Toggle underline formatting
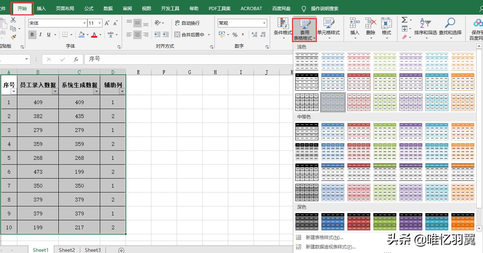 tap(48, 35)
